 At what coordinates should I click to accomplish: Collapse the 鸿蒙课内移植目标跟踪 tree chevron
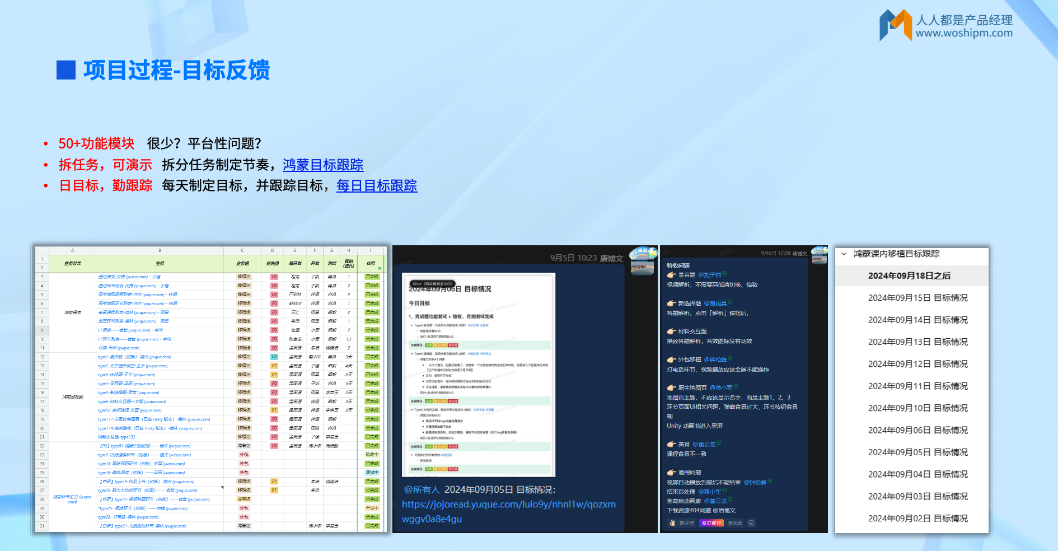coord(844,254)
